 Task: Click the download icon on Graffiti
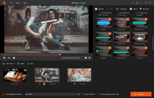[x=110, y=19]
